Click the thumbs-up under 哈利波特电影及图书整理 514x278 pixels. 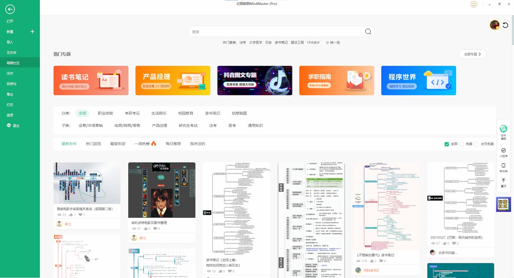(146, 229)
